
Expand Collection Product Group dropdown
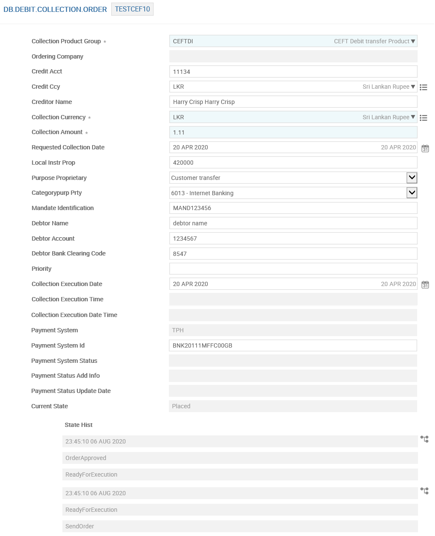coord(413,41)
